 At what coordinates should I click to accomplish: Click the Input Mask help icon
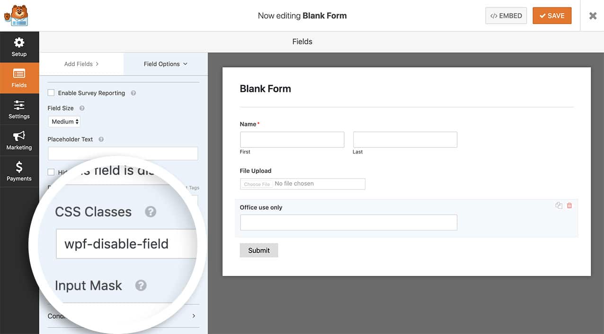(141, 285)
